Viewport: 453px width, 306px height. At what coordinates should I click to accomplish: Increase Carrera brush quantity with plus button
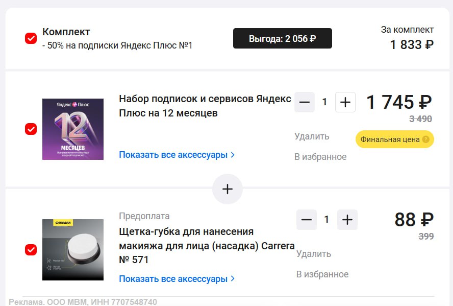(x=347, y=220)
